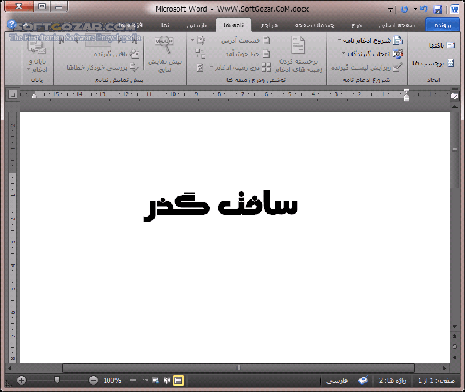Viewport: 465px width, 392px height.
Task: Click page count صفحه: 1 از 1
Action: pos(437,380)
